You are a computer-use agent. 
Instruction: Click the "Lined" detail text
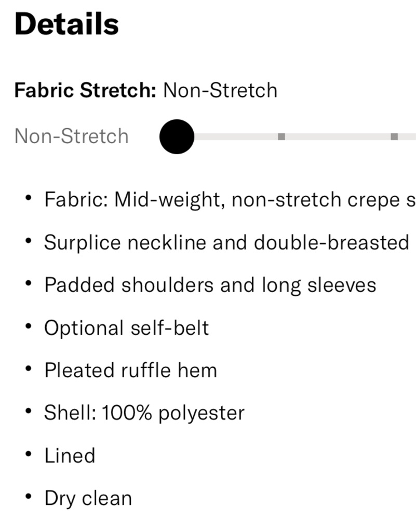point(70,456)
